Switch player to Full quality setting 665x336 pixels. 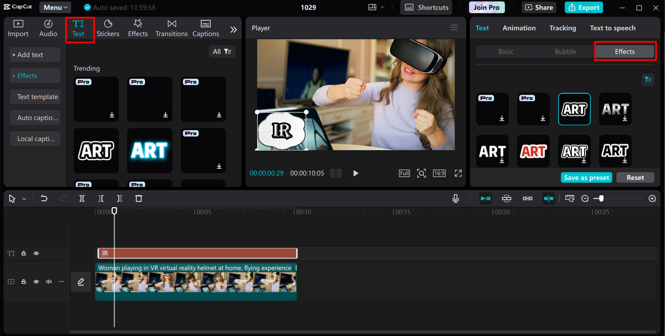tap(405, 173)
